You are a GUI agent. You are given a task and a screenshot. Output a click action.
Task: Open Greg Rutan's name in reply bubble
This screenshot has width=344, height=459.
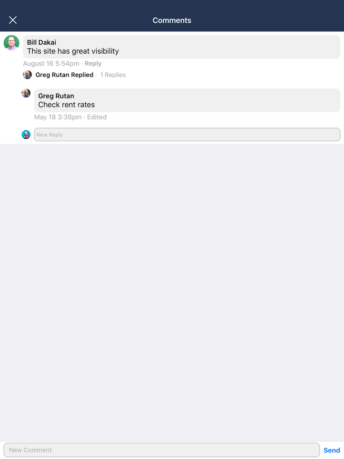56,96
